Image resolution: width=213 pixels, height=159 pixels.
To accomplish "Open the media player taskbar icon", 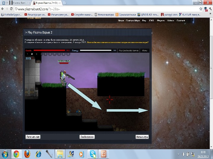I will coord(81,154).
